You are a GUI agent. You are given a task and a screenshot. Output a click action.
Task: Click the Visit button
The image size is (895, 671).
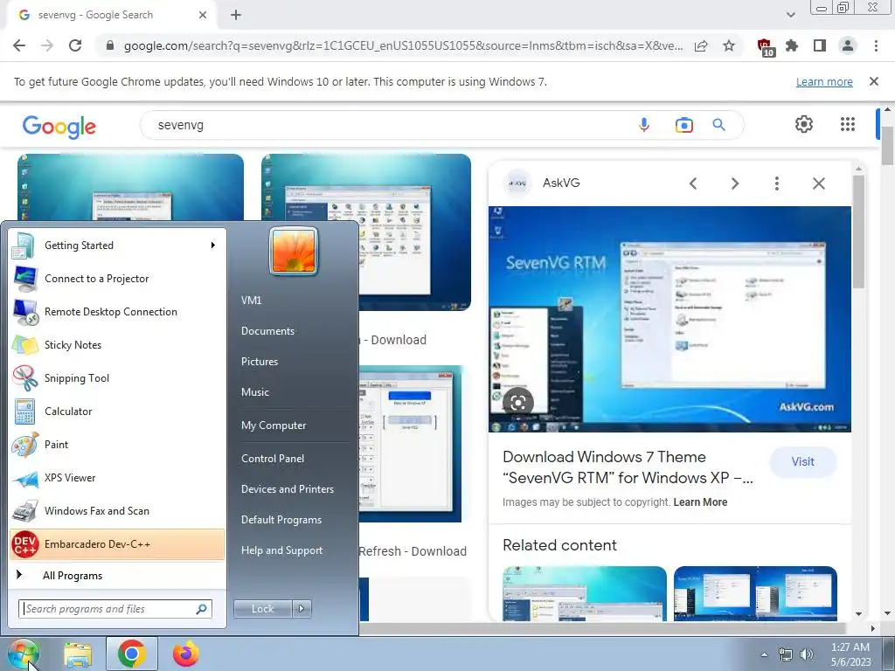pos(802,461)
